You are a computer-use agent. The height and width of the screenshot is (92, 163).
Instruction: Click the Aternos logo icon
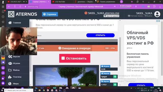[x=11, y=14]
